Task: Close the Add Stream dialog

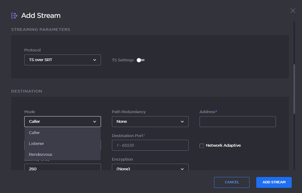Action: click(x=293, y=11)
